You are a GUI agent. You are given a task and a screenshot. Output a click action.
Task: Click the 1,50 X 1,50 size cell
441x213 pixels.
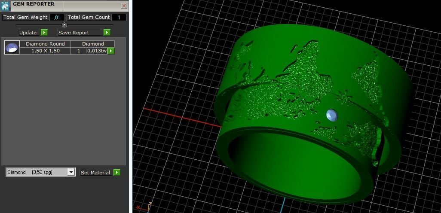(45, 51)
